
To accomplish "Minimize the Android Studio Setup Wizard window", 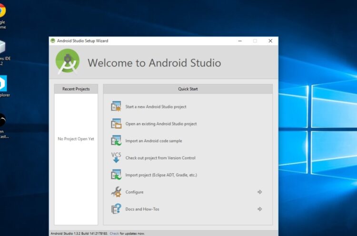I will (240, 41).
